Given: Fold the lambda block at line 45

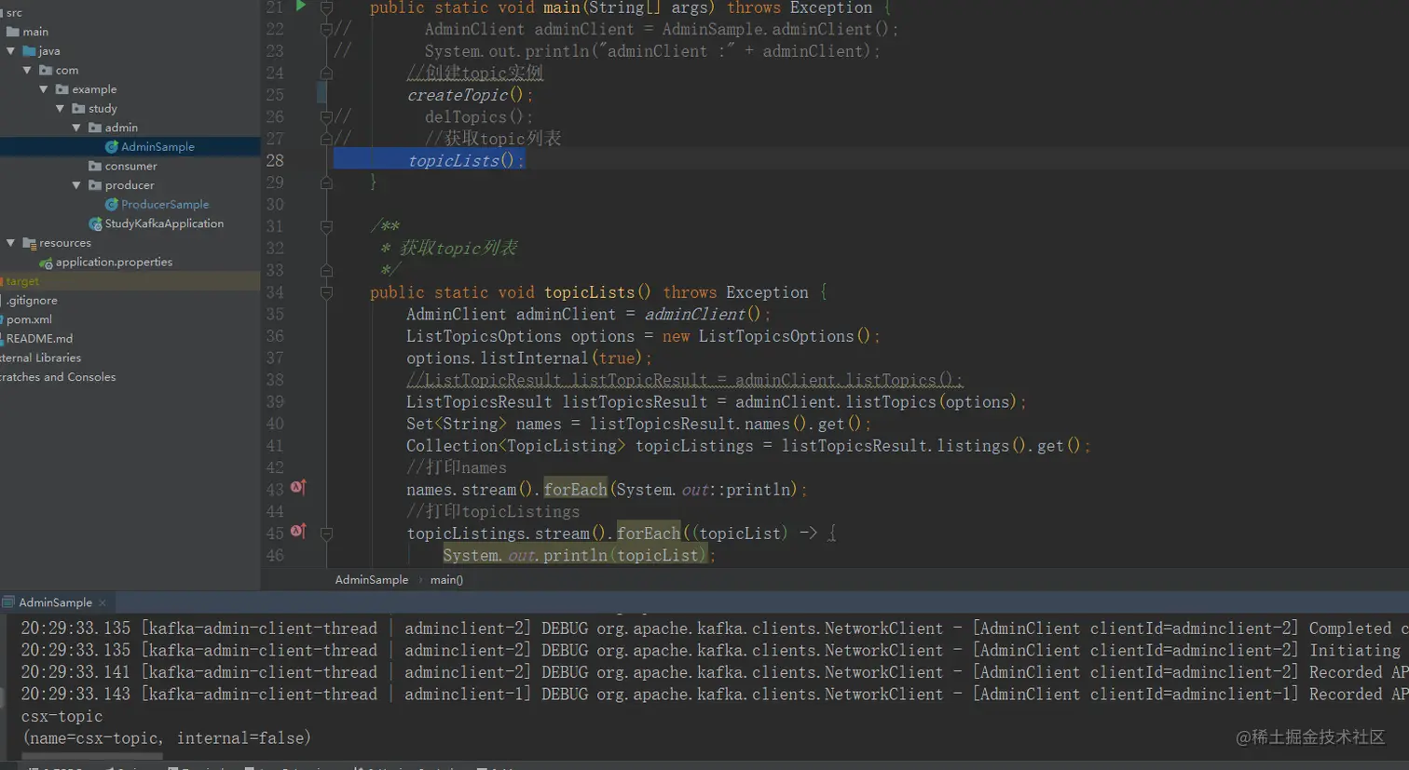Looking at the screenshot, I should tap(326, 534).
